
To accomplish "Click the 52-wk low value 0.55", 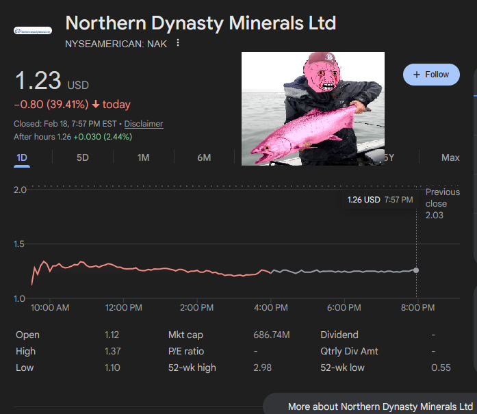I will (x=441, y=367).
